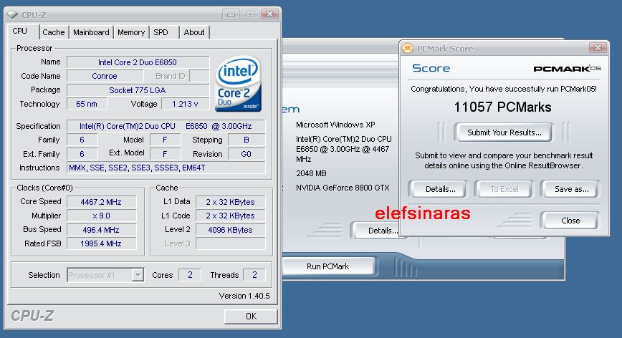
Task: Click the L1 Data value 2 x 32 KBytes
Action: (231, 202)
